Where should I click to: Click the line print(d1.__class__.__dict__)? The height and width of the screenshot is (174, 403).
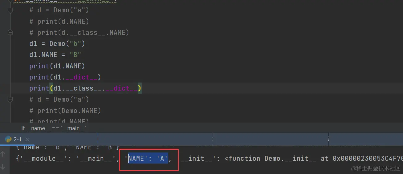(x=85, y=88)
